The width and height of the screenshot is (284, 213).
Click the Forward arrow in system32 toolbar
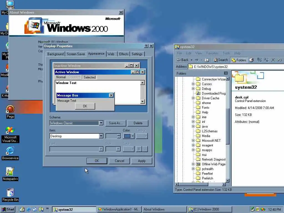[197, 60]
